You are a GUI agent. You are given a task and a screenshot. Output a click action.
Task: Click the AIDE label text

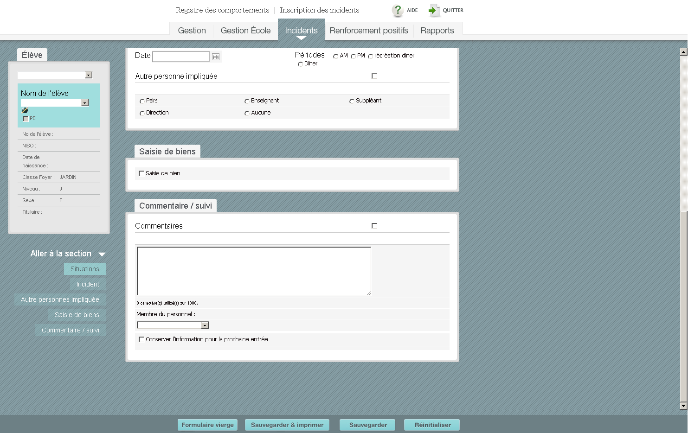click(412, 10)
